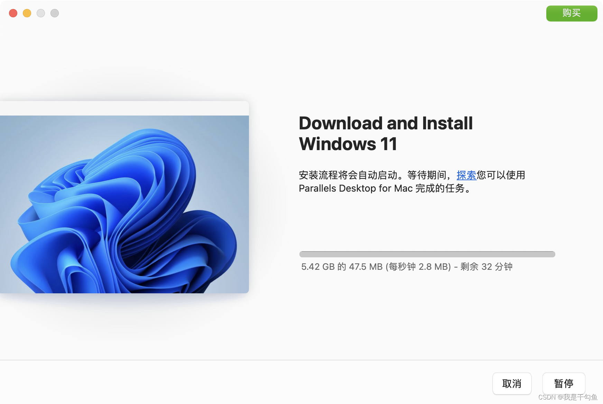
Task: Click the text 'Parallels Desktop for Mac 完成的任务'
Action: click(x=382, y=188)
